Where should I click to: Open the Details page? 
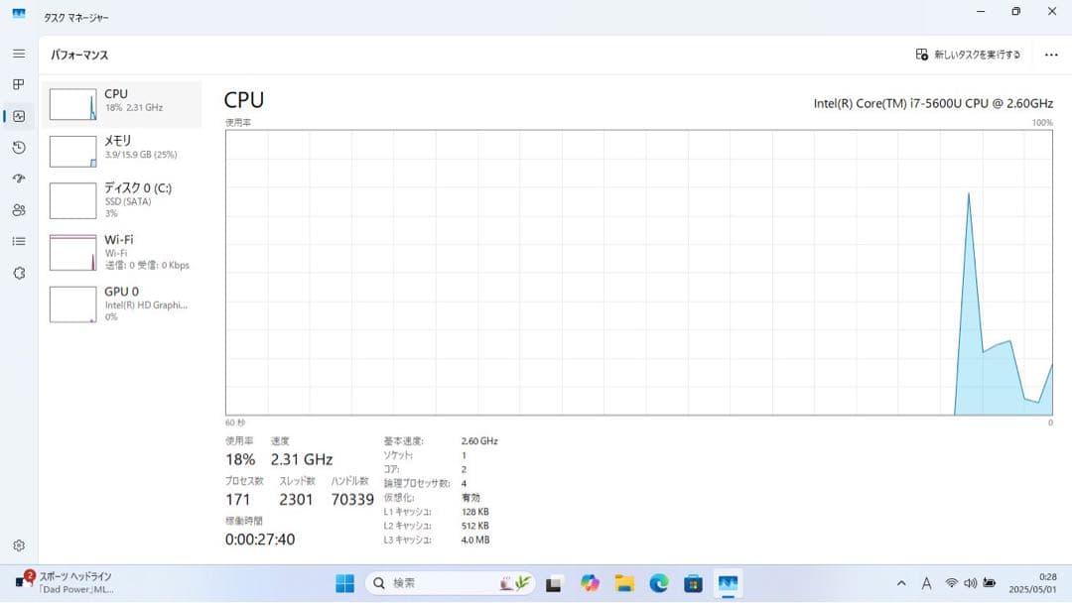point(18,241)
